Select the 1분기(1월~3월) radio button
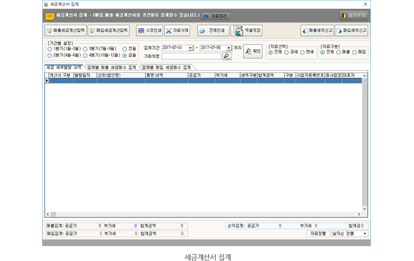 click(50, 49)
